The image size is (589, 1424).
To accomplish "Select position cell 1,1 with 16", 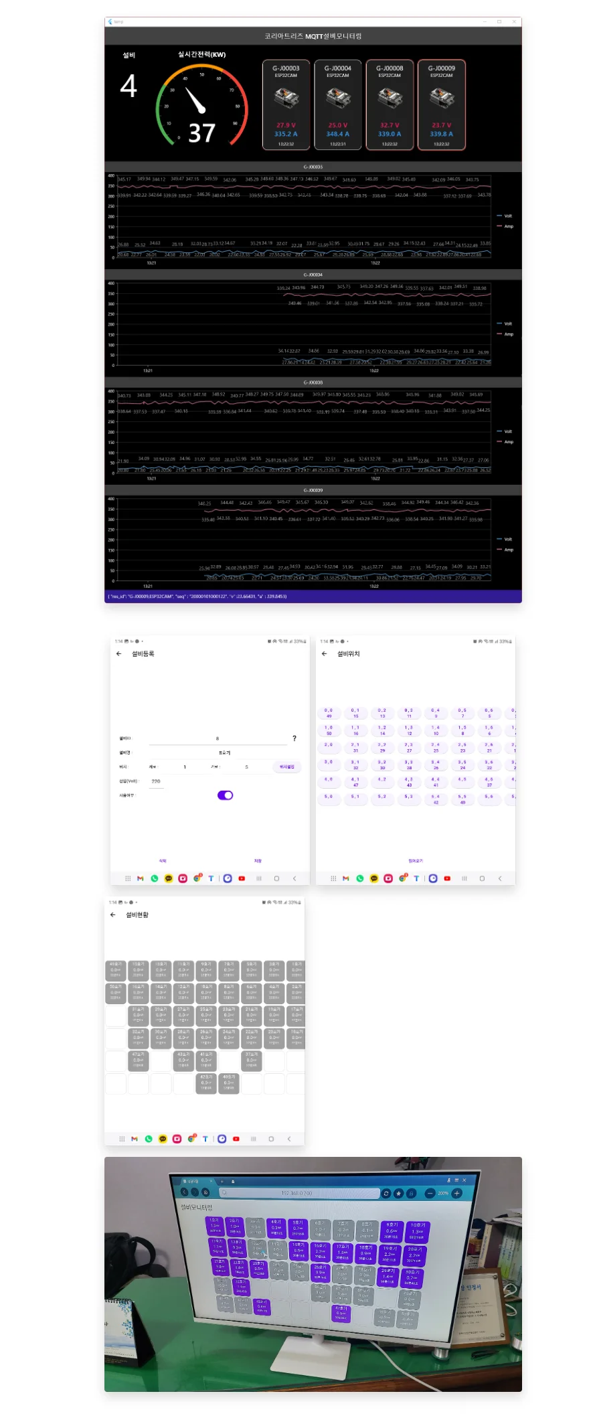I will tap(355, 730).
